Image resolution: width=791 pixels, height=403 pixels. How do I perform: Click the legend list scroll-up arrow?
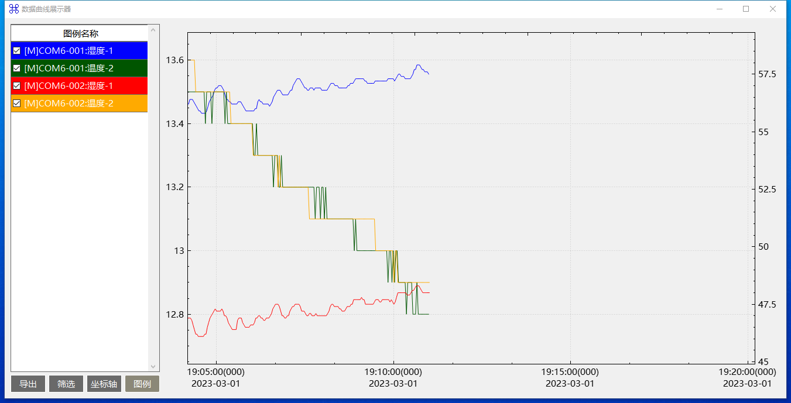153,29
